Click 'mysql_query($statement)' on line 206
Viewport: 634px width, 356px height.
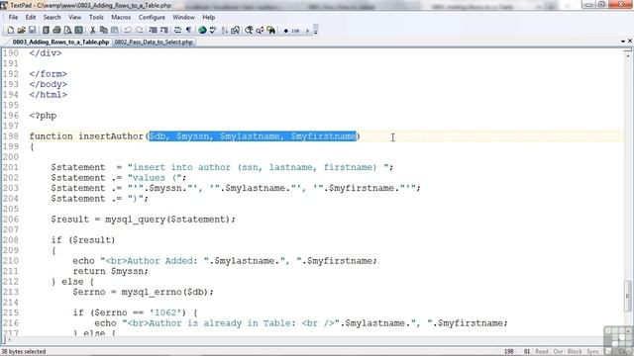(167, 220)
